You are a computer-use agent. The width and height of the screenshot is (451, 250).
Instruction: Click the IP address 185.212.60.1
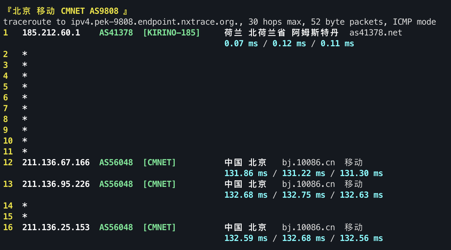[51, 32]
